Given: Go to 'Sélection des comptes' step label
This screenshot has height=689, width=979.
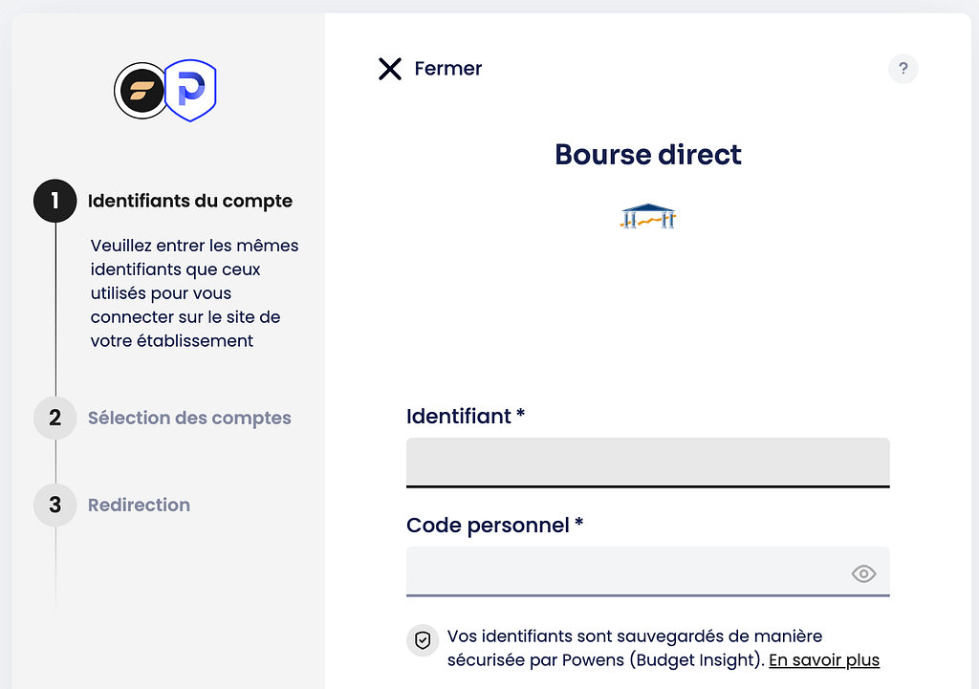Looking at the screenshot, I should click(189, 418).
